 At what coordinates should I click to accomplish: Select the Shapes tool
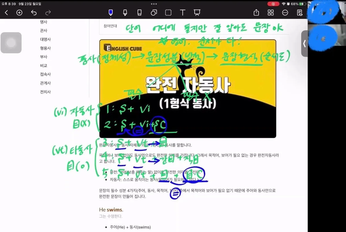point(154,13)
